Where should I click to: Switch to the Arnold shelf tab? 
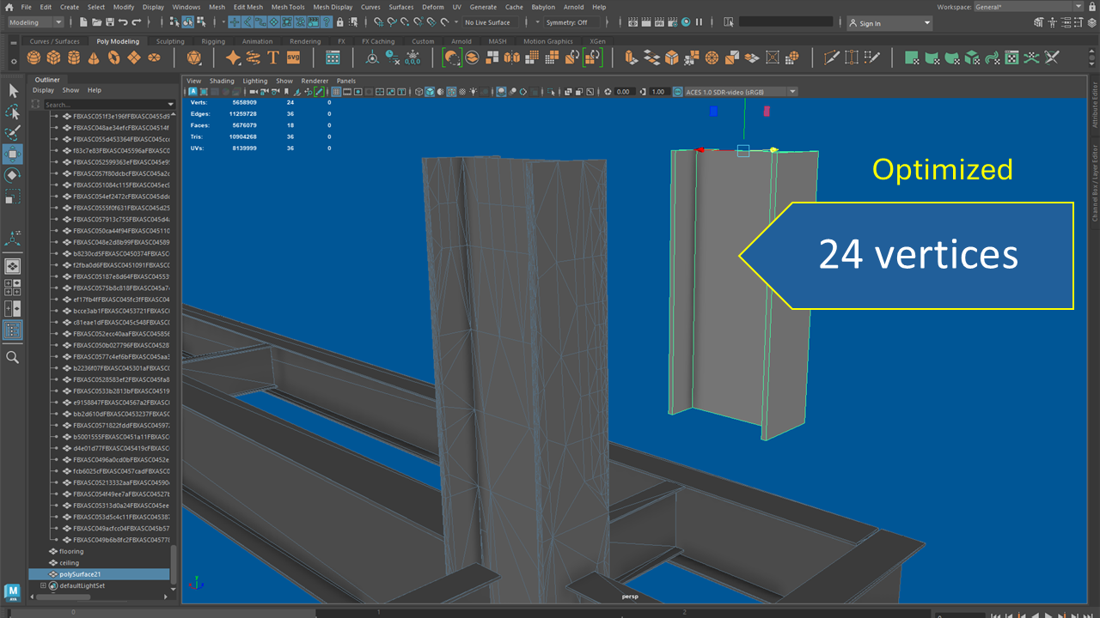pos(461,41)
